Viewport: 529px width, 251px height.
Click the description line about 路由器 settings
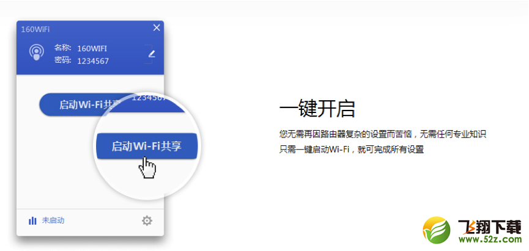coord(382,135)
